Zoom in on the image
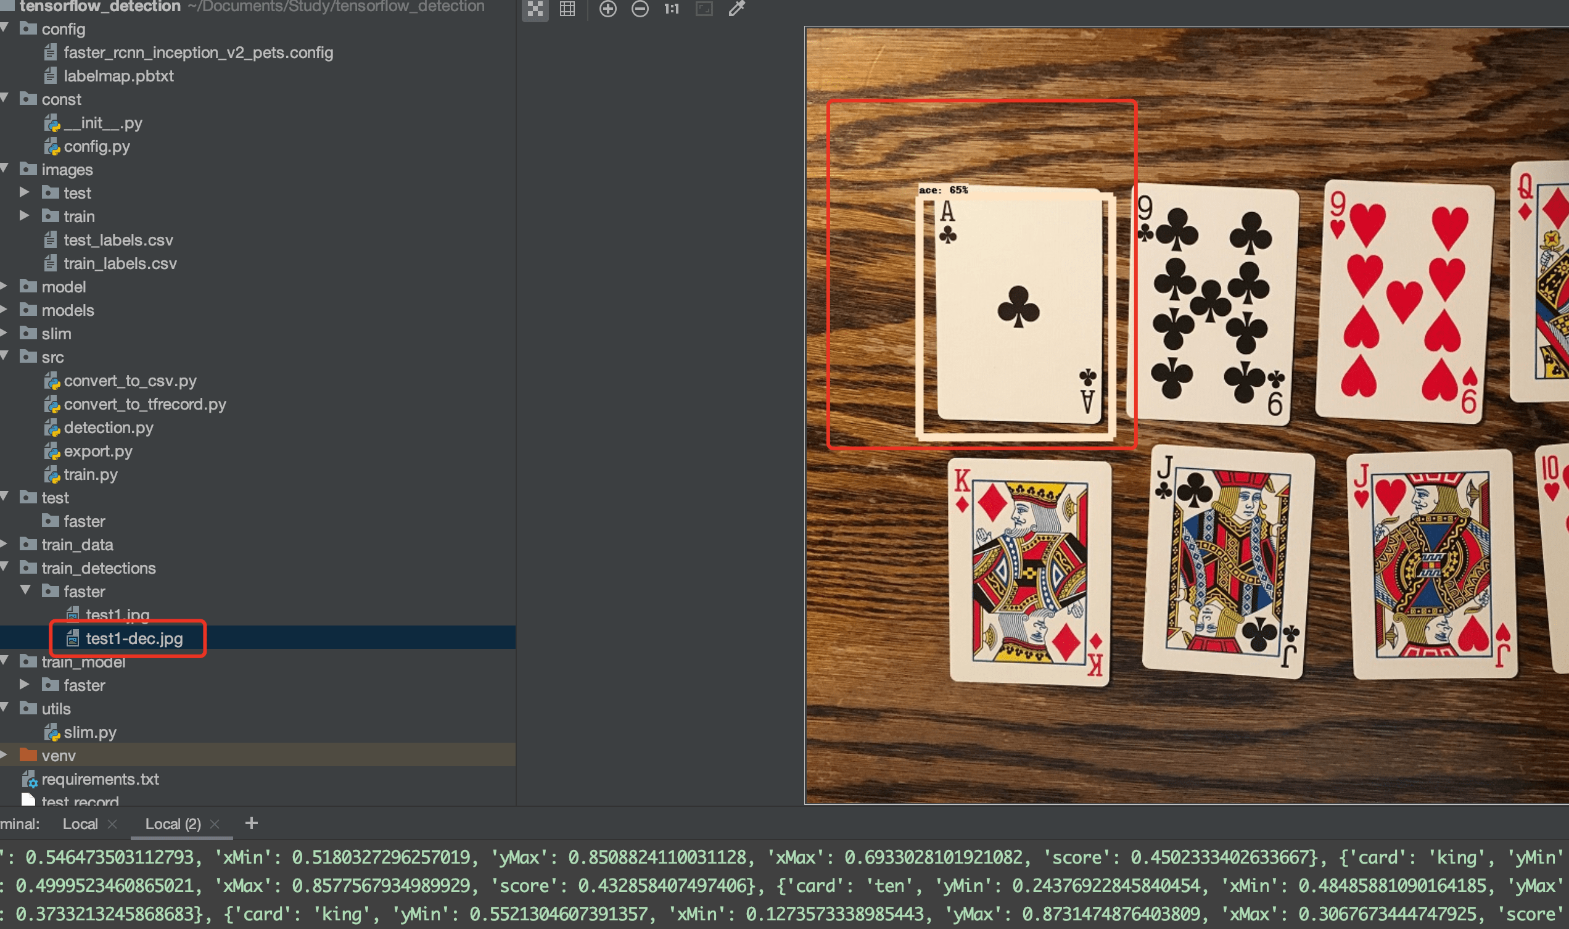 point(607,9)
